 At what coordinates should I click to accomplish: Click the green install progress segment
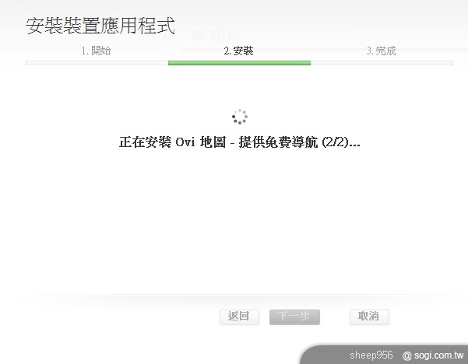239,63
